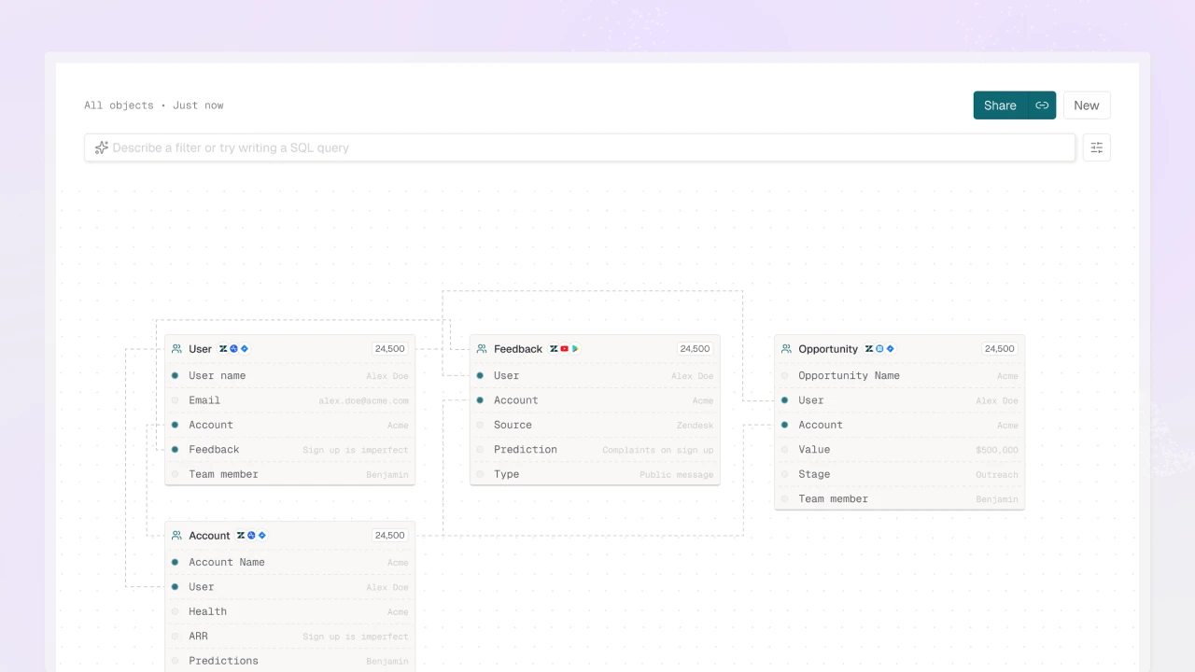The image size is (1195, 672).
Task: Click the alex.doe@acme.com value
Action: [363, 400]
